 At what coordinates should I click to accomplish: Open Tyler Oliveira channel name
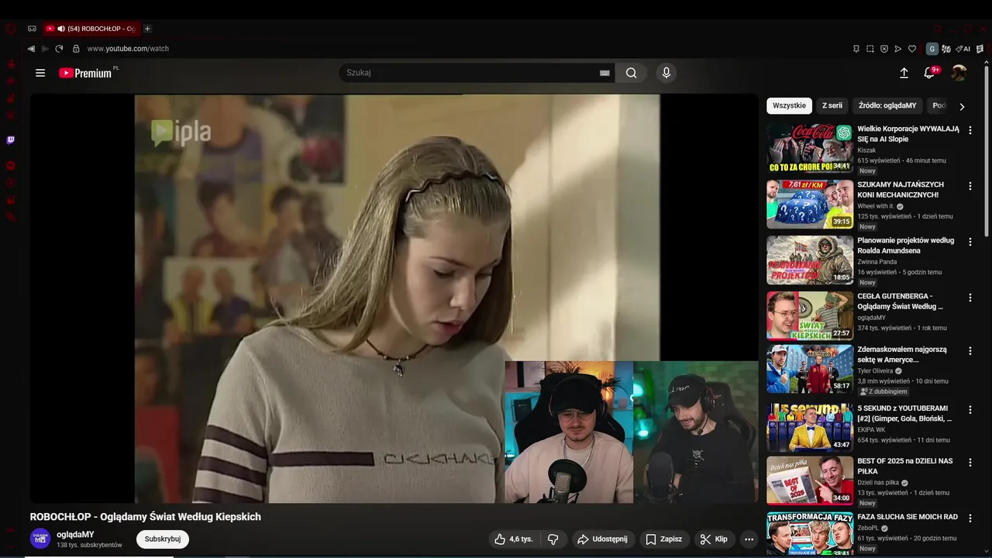click(x=876, y=371)
